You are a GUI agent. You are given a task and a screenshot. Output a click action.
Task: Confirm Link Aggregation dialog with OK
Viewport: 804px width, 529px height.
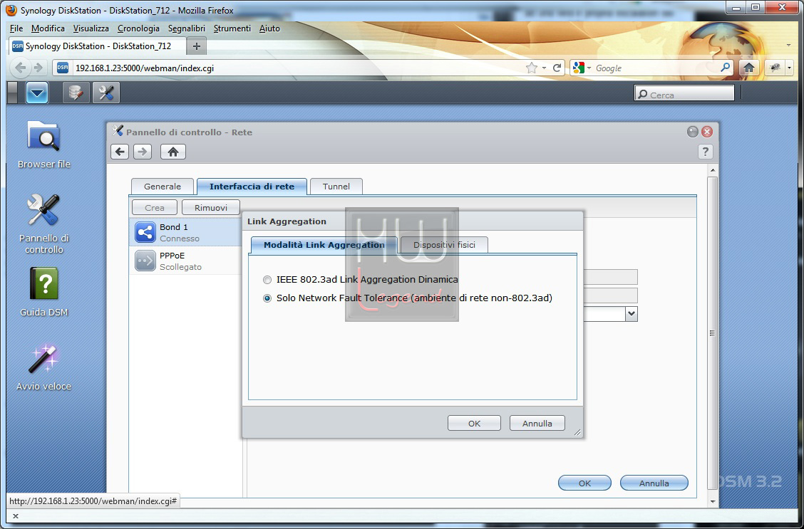[474, 424]
